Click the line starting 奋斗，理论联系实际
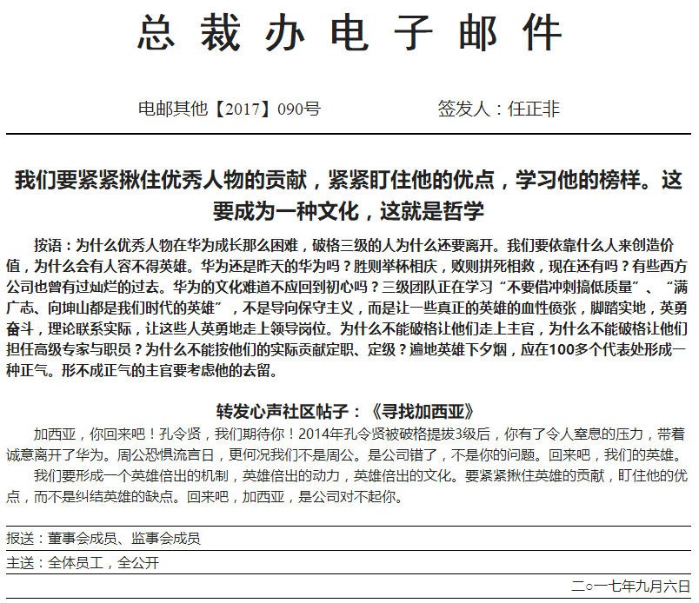Image resolution: width=699 pixels, height=603 pixels. coord(347,329)
